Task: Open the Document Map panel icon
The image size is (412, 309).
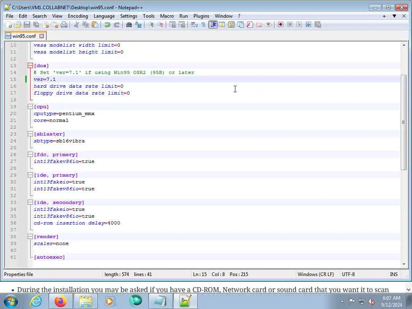Action: point(241,25)
